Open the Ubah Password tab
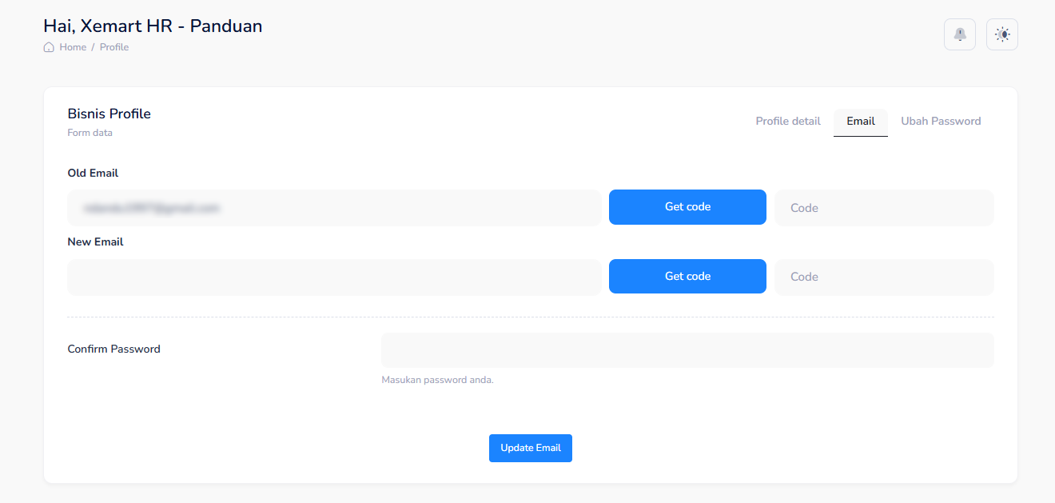 (x=941, y=121)
